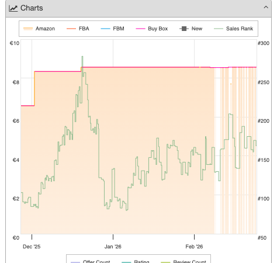This screenshot has width=277, height=263.
Task: Toggle the FBM series in legend
Action: [112, 29]
